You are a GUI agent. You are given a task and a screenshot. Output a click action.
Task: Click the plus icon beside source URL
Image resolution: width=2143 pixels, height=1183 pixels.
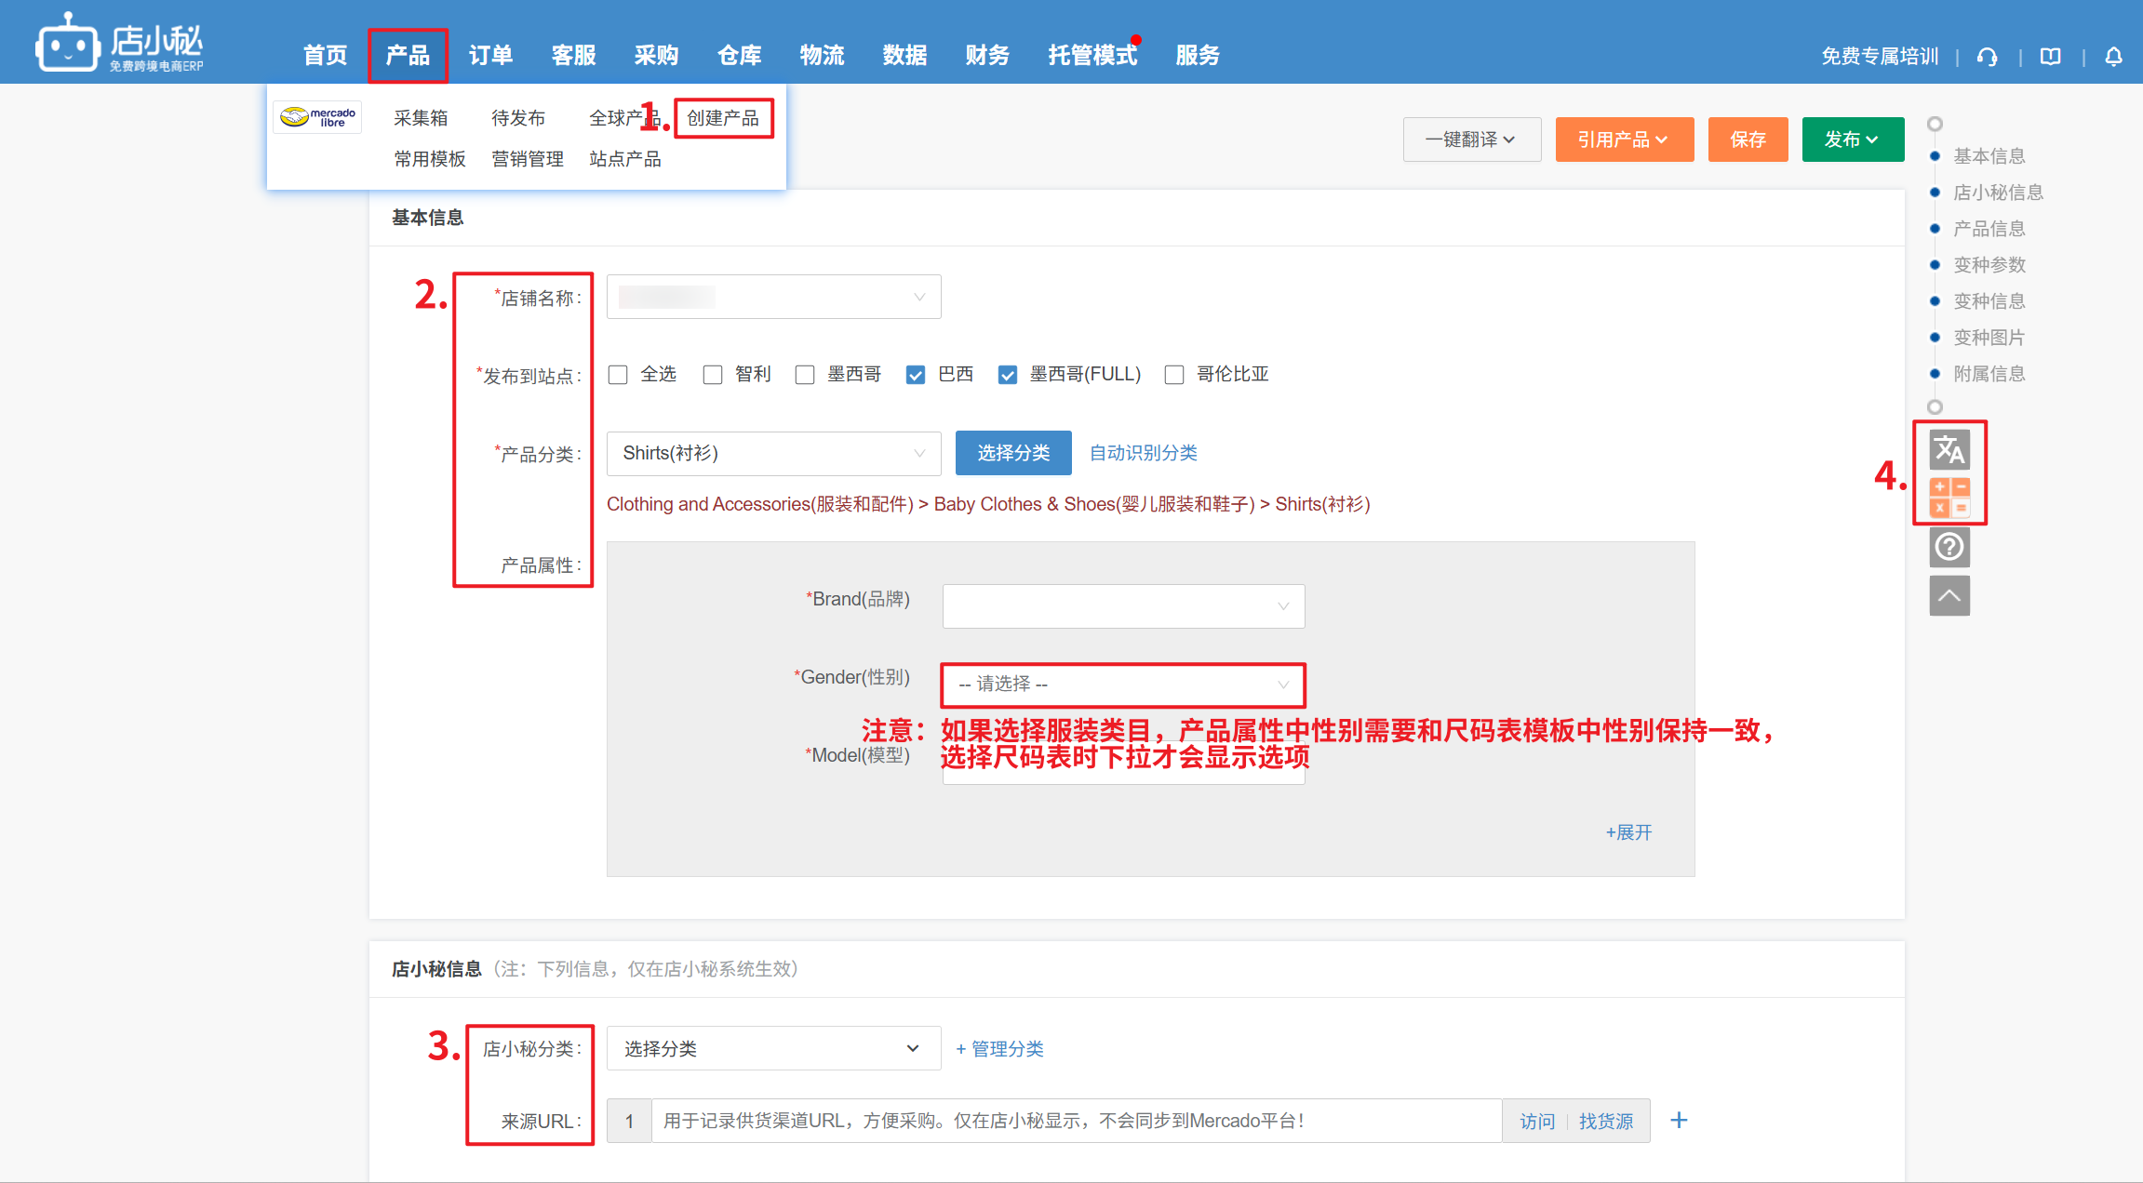click(1678, 1120)
